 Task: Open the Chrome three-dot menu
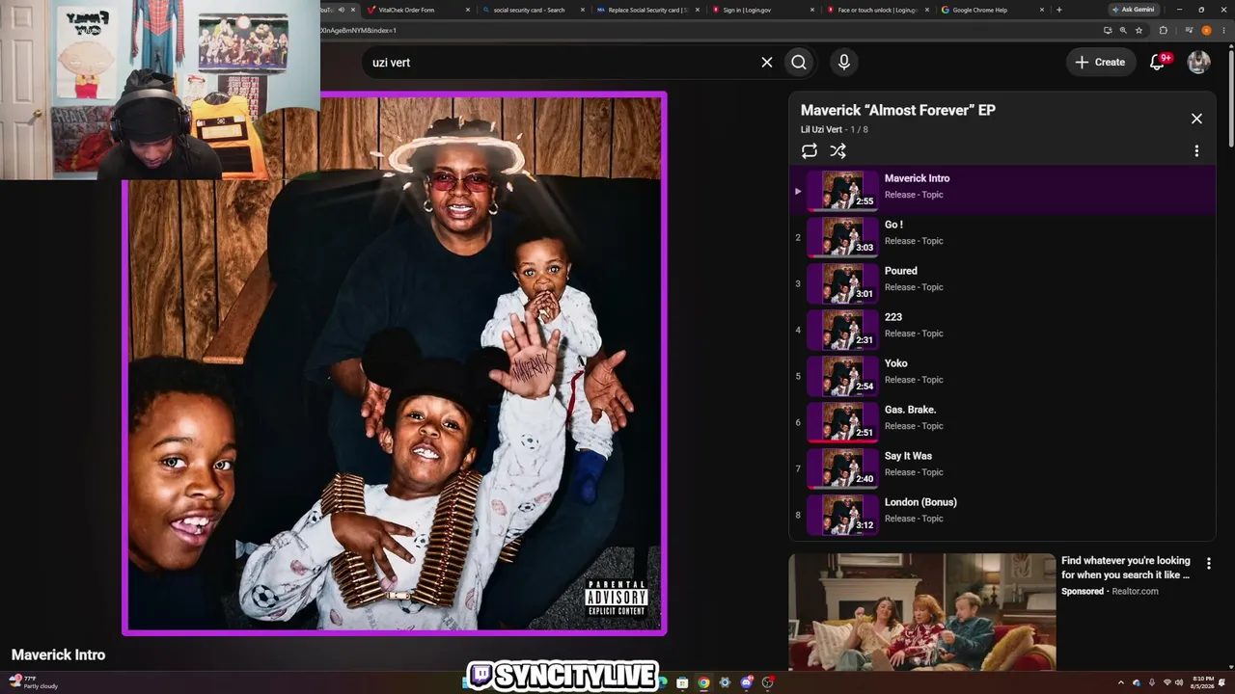(x=1223, y=30)
